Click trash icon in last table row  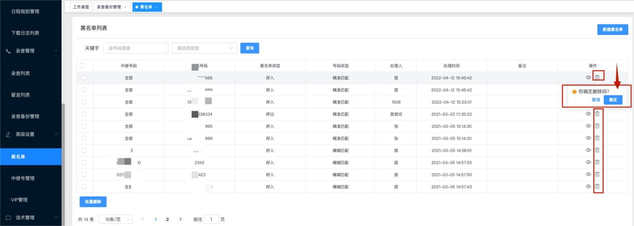point(597,186)
